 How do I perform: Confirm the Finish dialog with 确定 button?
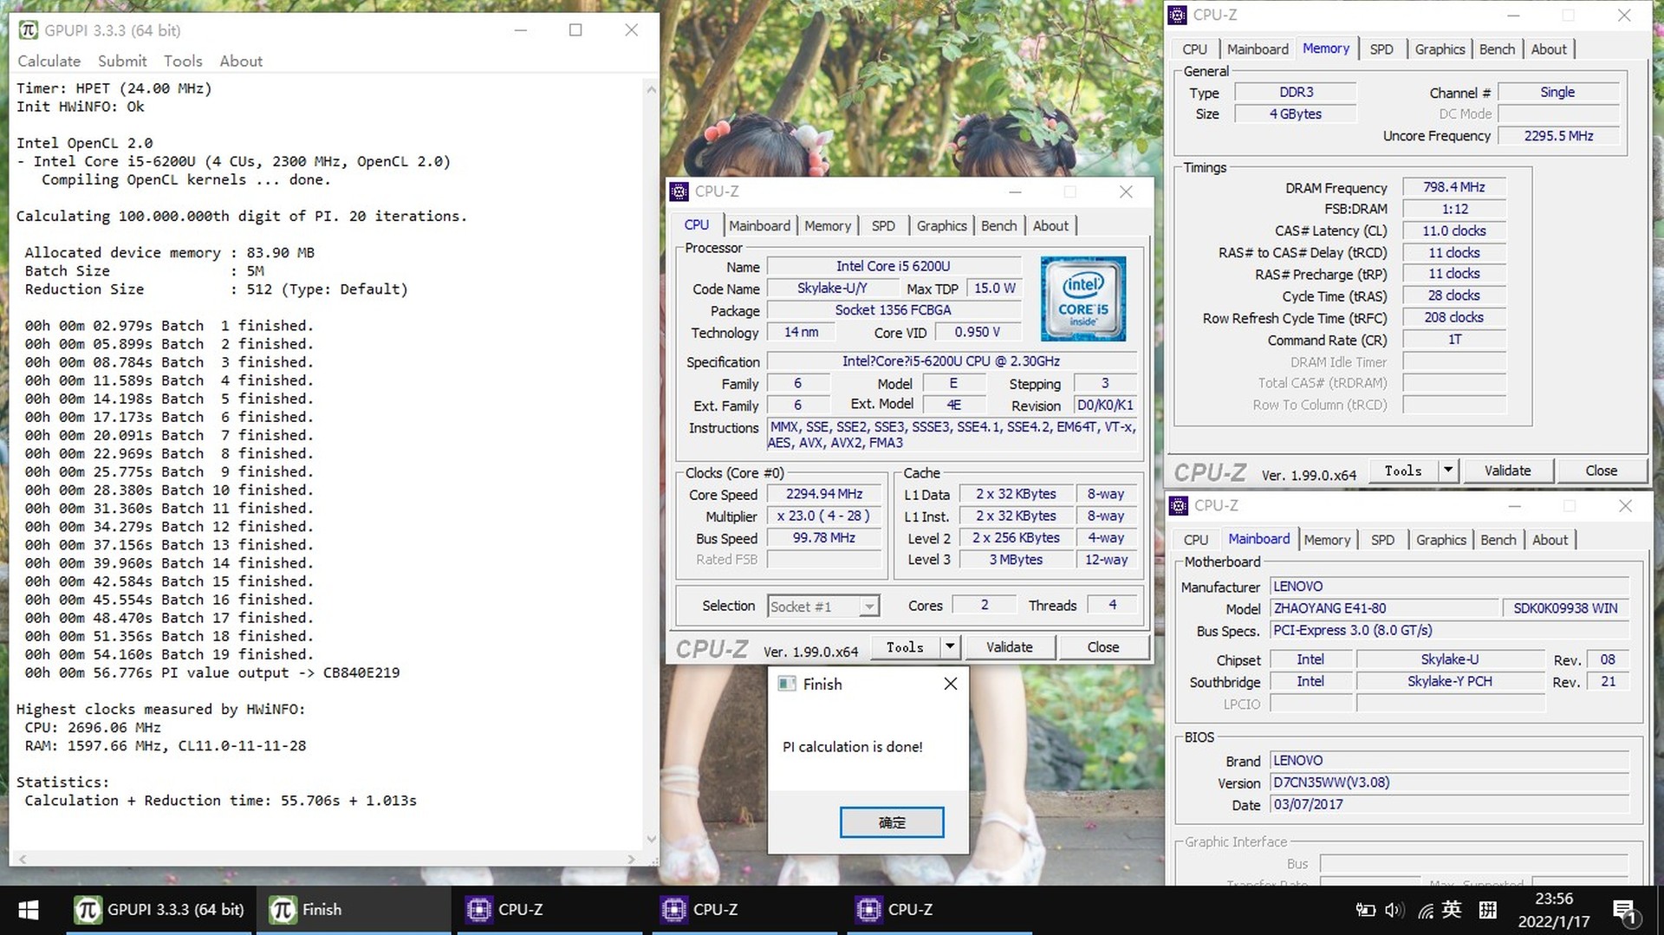[892, 822]
